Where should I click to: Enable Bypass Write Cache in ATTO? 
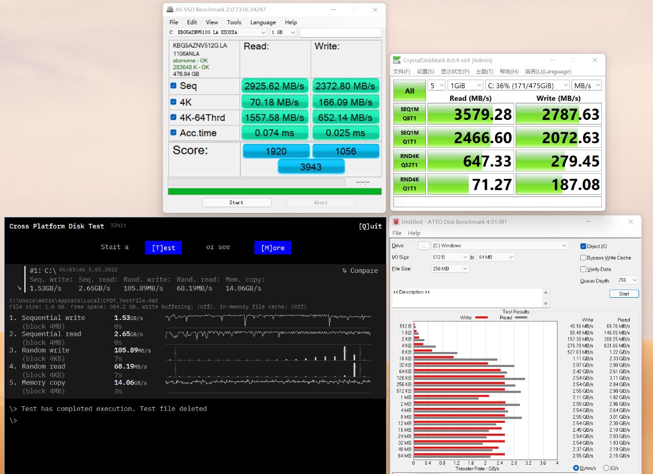(x=583, y=257)
